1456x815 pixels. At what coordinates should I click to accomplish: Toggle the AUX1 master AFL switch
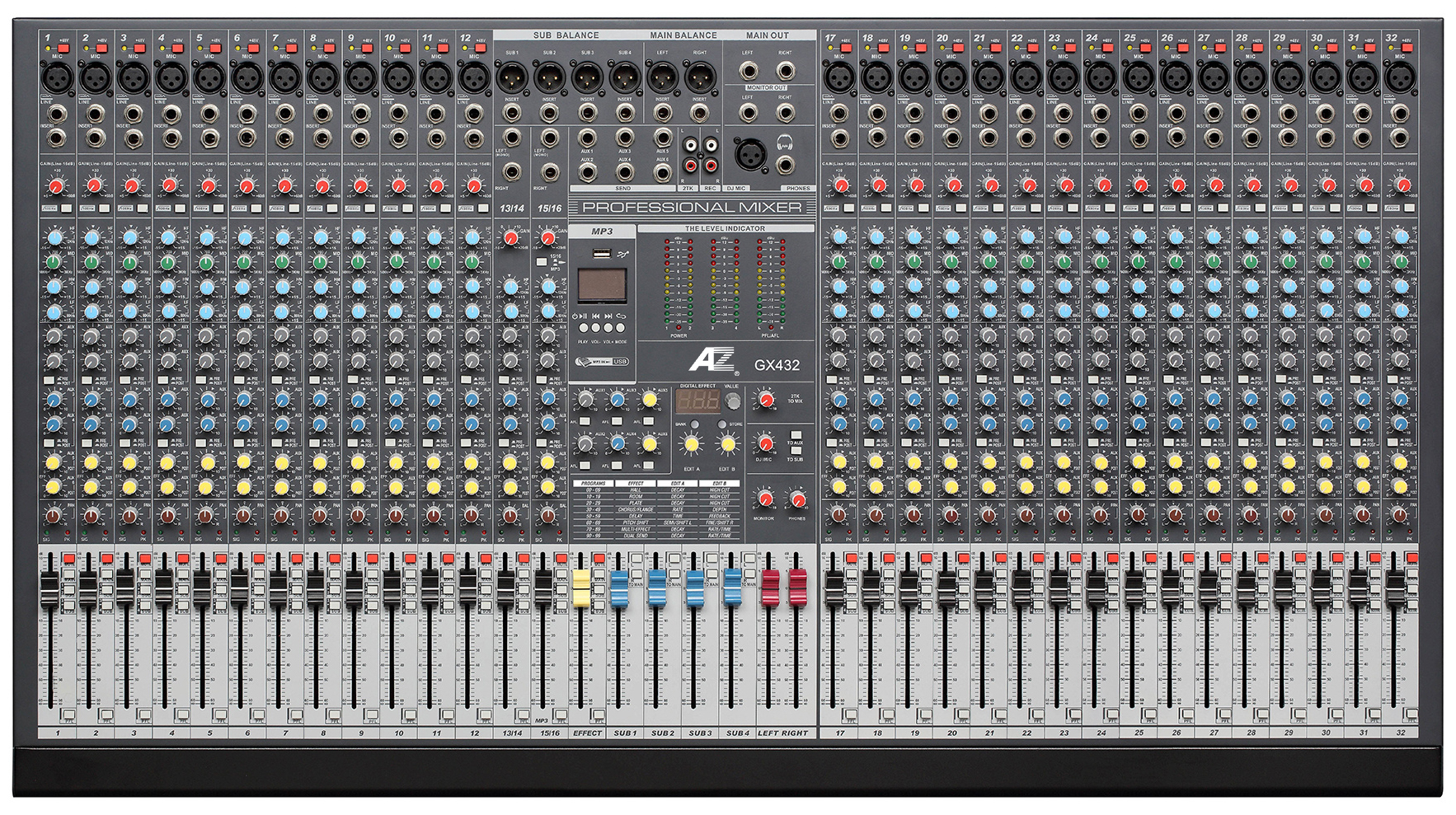click(585, 421)
